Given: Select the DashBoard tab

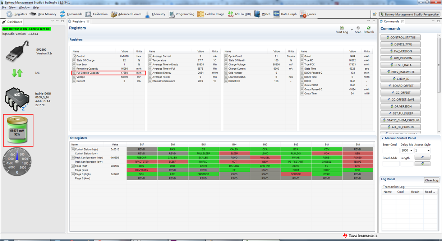Looking at the screenshot, I should point(12,22).
